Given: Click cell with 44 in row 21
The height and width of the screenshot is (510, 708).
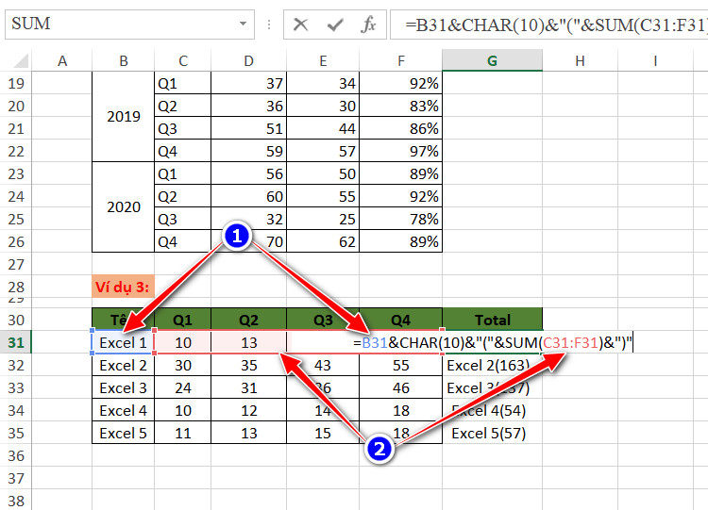Looking at the screenshot, I should click(x=323, y=128).
